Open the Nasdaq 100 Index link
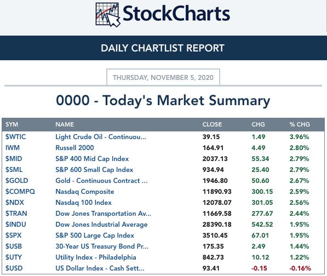This screenshot has width=327, height=276. click(83, 203)
